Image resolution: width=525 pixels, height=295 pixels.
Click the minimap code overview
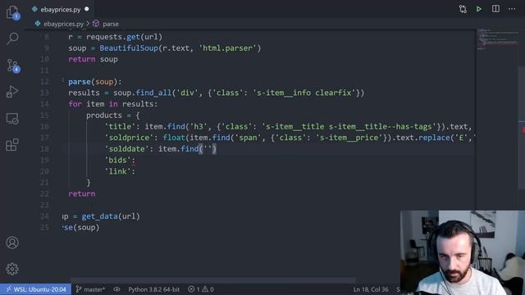pyautogui.click(x=498, y=39)
